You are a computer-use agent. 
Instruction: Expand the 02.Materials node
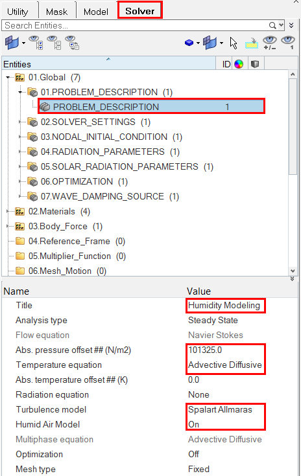8,212
